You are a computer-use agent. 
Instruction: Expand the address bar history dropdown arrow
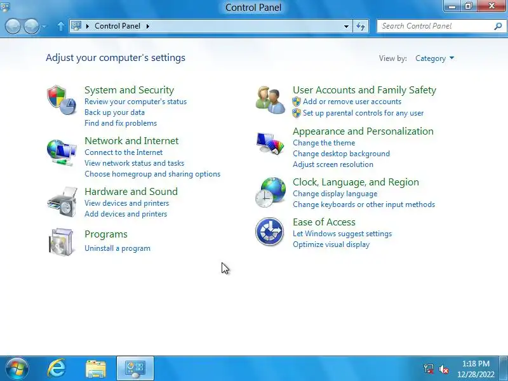click(346, 26)
